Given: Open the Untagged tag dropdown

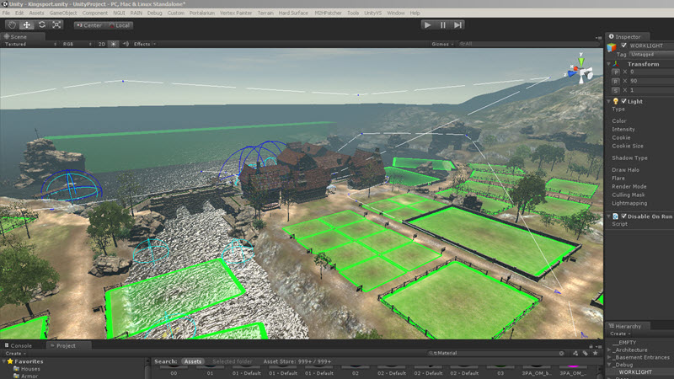Looking at the screenshot, I should (x=645, y=54).
